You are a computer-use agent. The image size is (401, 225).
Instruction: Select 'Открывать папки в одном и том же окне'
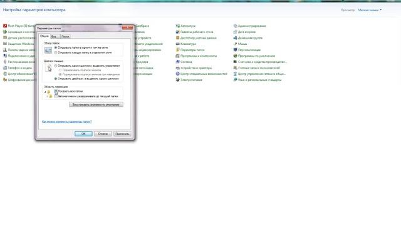56,47
